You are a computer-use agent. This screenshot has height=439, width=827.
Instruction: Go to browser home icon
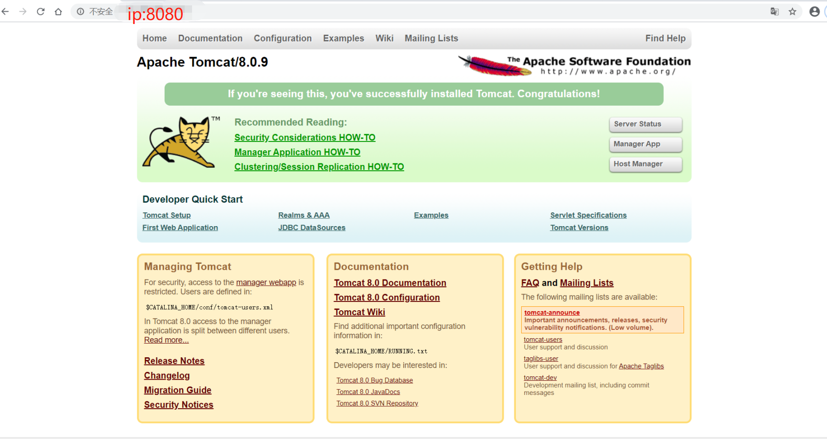(58, 12)
